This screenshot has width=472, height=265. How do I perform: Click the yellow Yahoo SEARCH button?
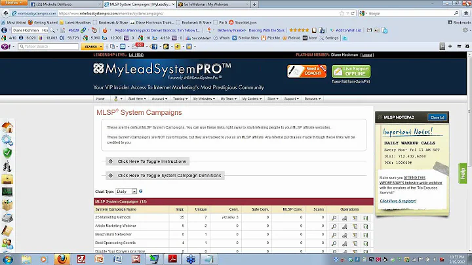point(92,47)
